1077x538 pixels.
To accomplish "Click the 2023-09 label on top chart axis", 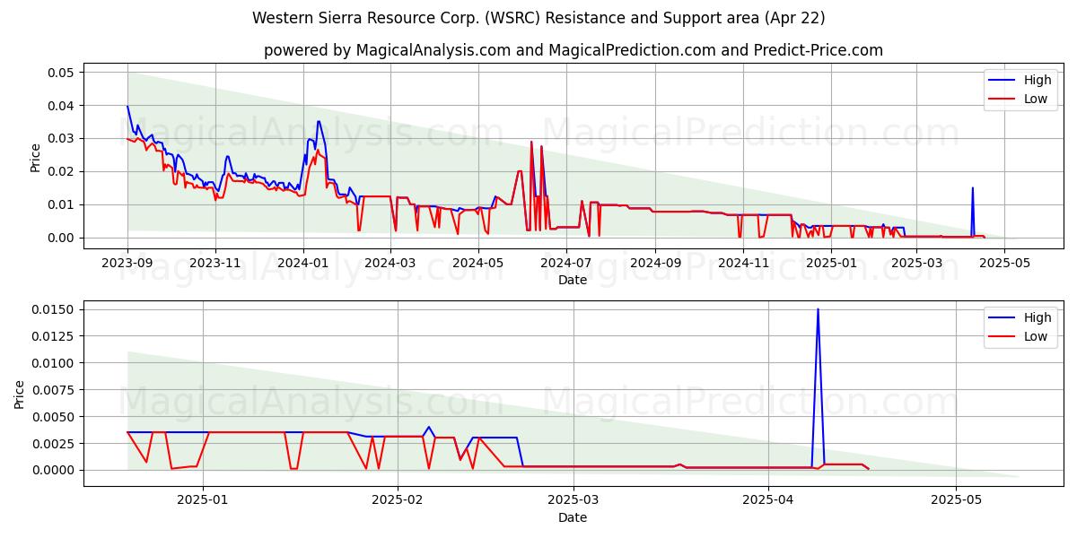I will click(127, 263).
